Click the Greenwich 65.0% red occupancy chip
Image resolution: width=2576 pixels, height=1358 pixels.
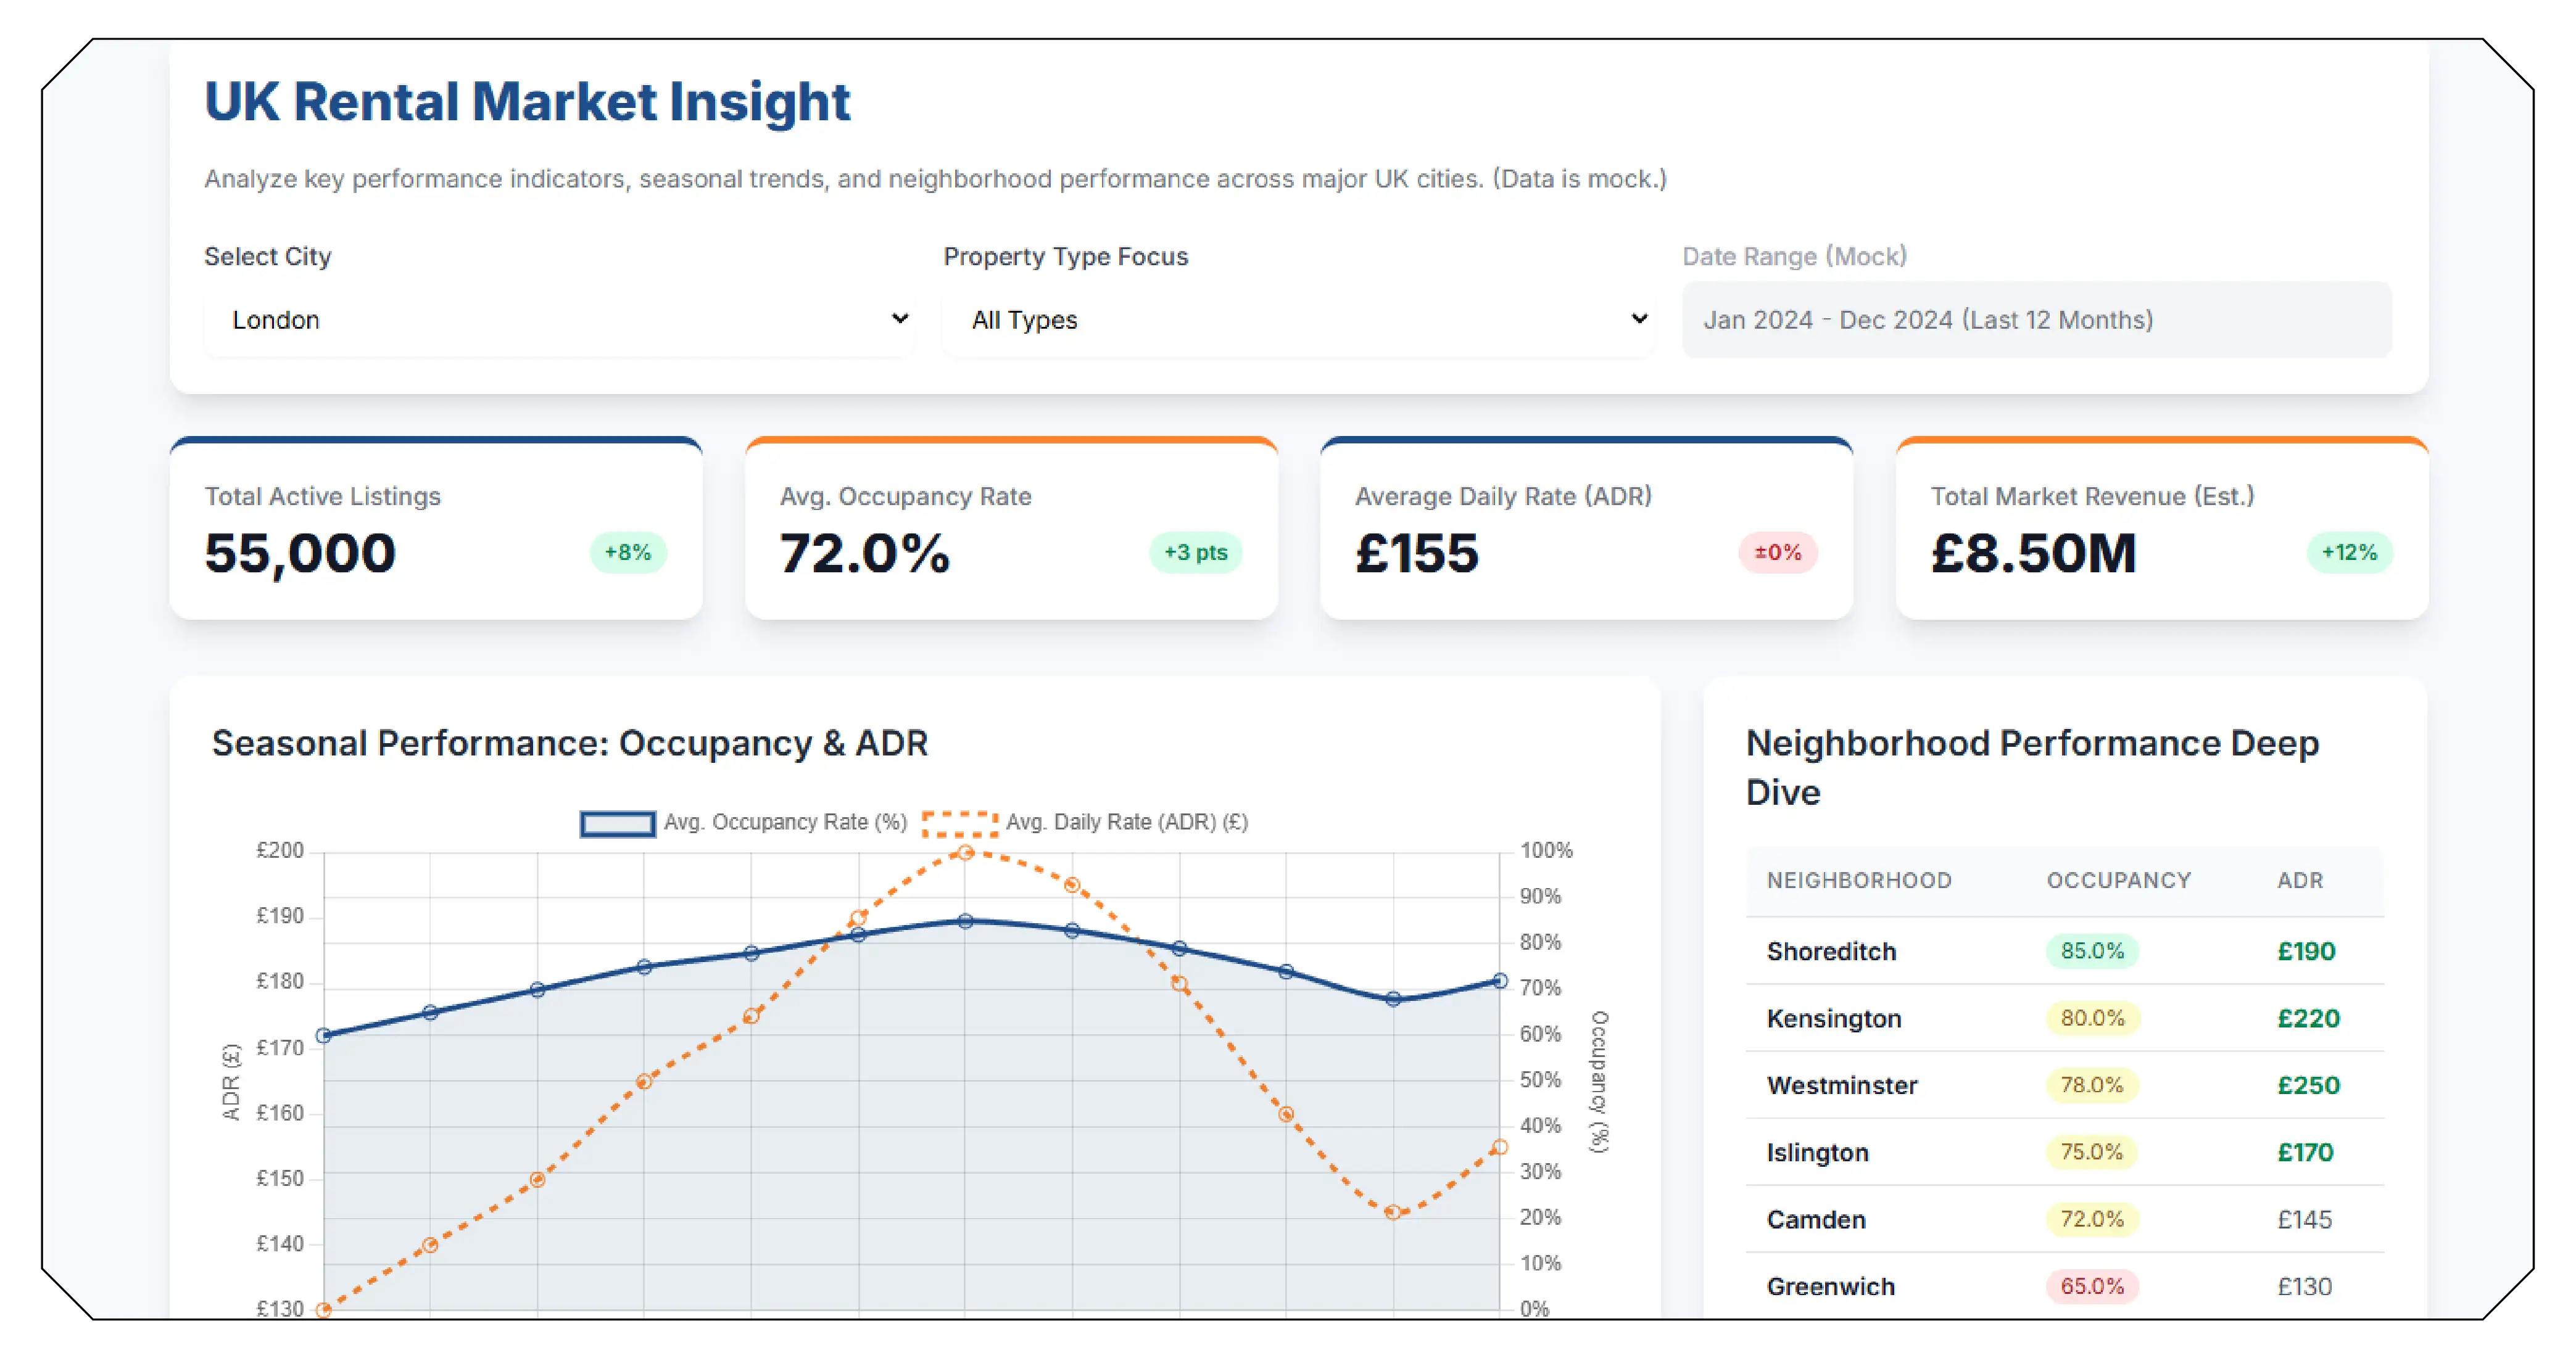(2091, 1286)
